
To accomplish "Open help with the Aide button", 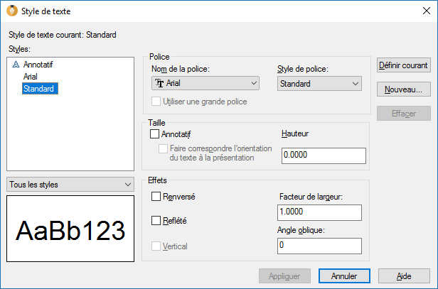I will pyautogui.click(x=404, y=276).
